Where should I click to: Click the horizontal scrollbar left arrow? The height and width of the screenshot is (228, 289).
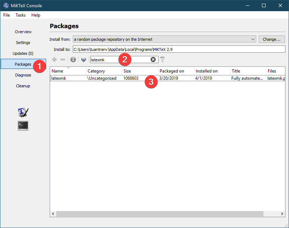[53, 214]
